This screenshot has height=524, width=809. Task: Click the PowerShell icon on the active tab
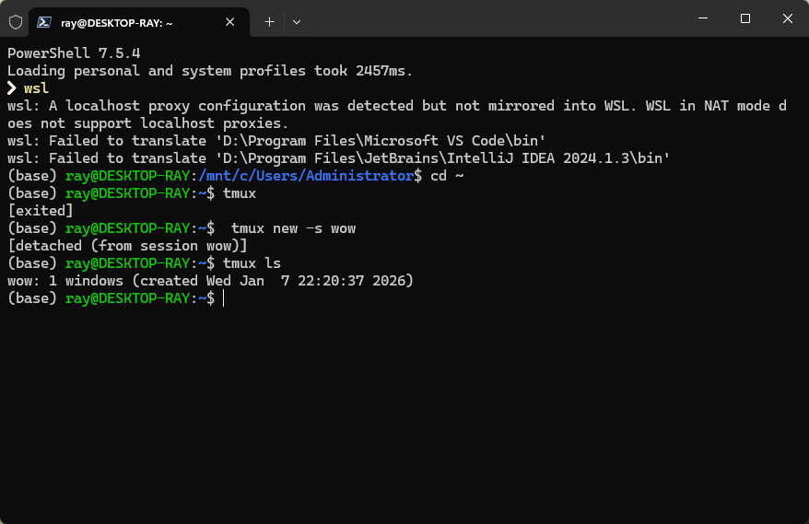point(44,20)
